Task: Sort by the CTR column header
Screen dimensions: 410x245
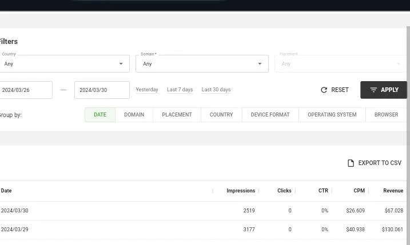Action: (323, 191)
